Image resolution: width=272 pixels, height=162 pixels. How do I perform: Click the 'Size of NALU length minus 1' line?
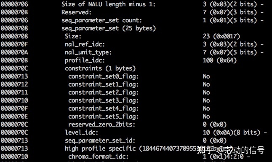click(132, 4)
